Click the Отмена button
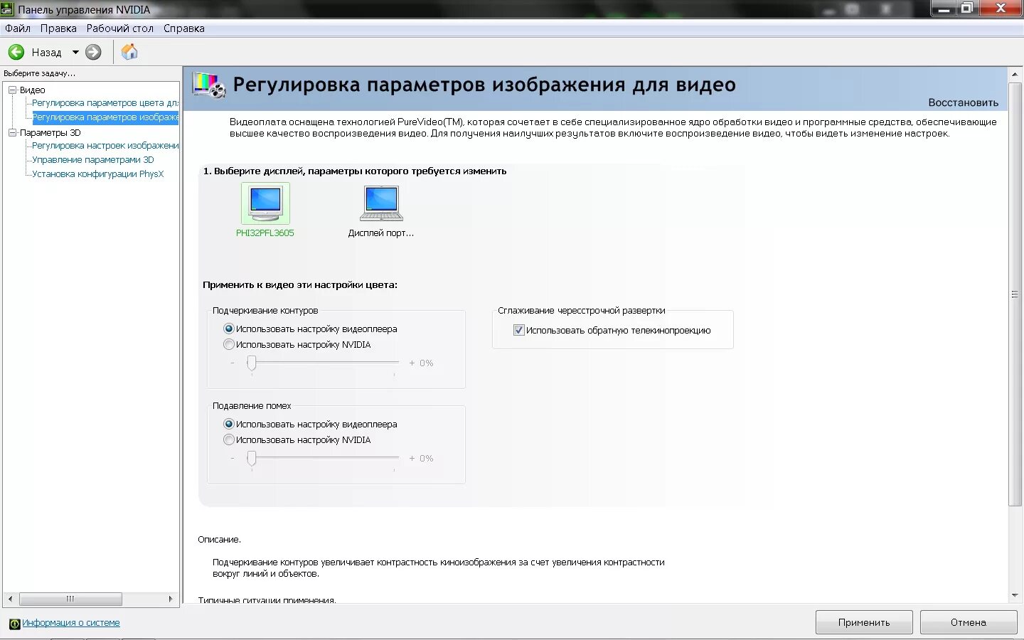Screen dimensions: 1024x640 click(x=969, y=622)
